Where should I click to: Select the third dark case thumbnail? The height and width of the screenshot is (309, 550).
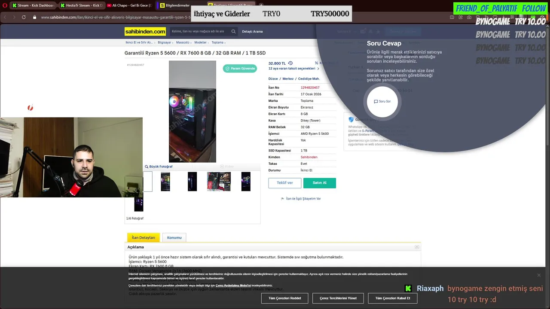point(192,182)
